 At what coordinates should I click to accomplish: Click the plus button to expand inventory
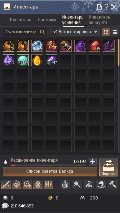tap(93, 162)
